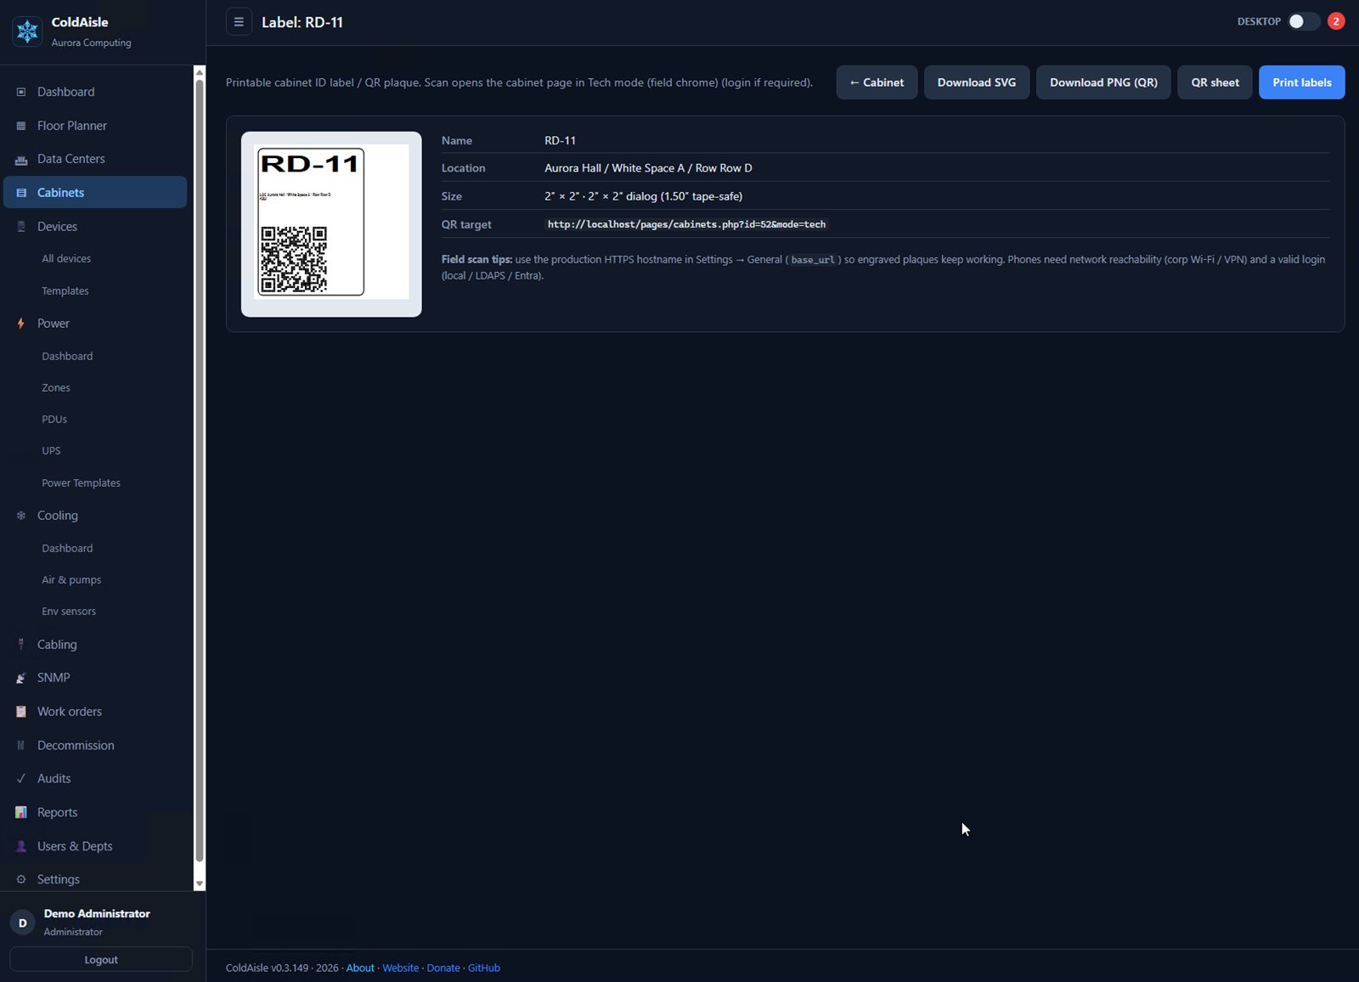
Task: Open the red notifications badge showing 2
Action: point(1336,21)
